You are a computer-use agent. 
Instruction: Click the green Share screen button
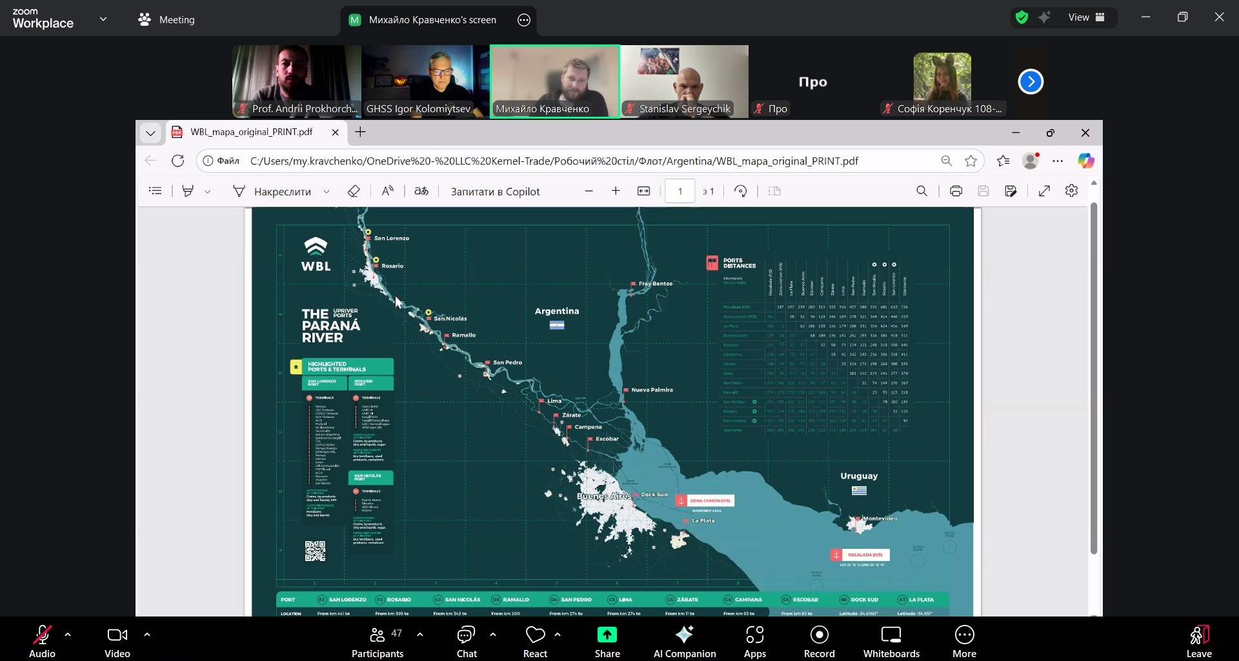[x=607, y=641]
